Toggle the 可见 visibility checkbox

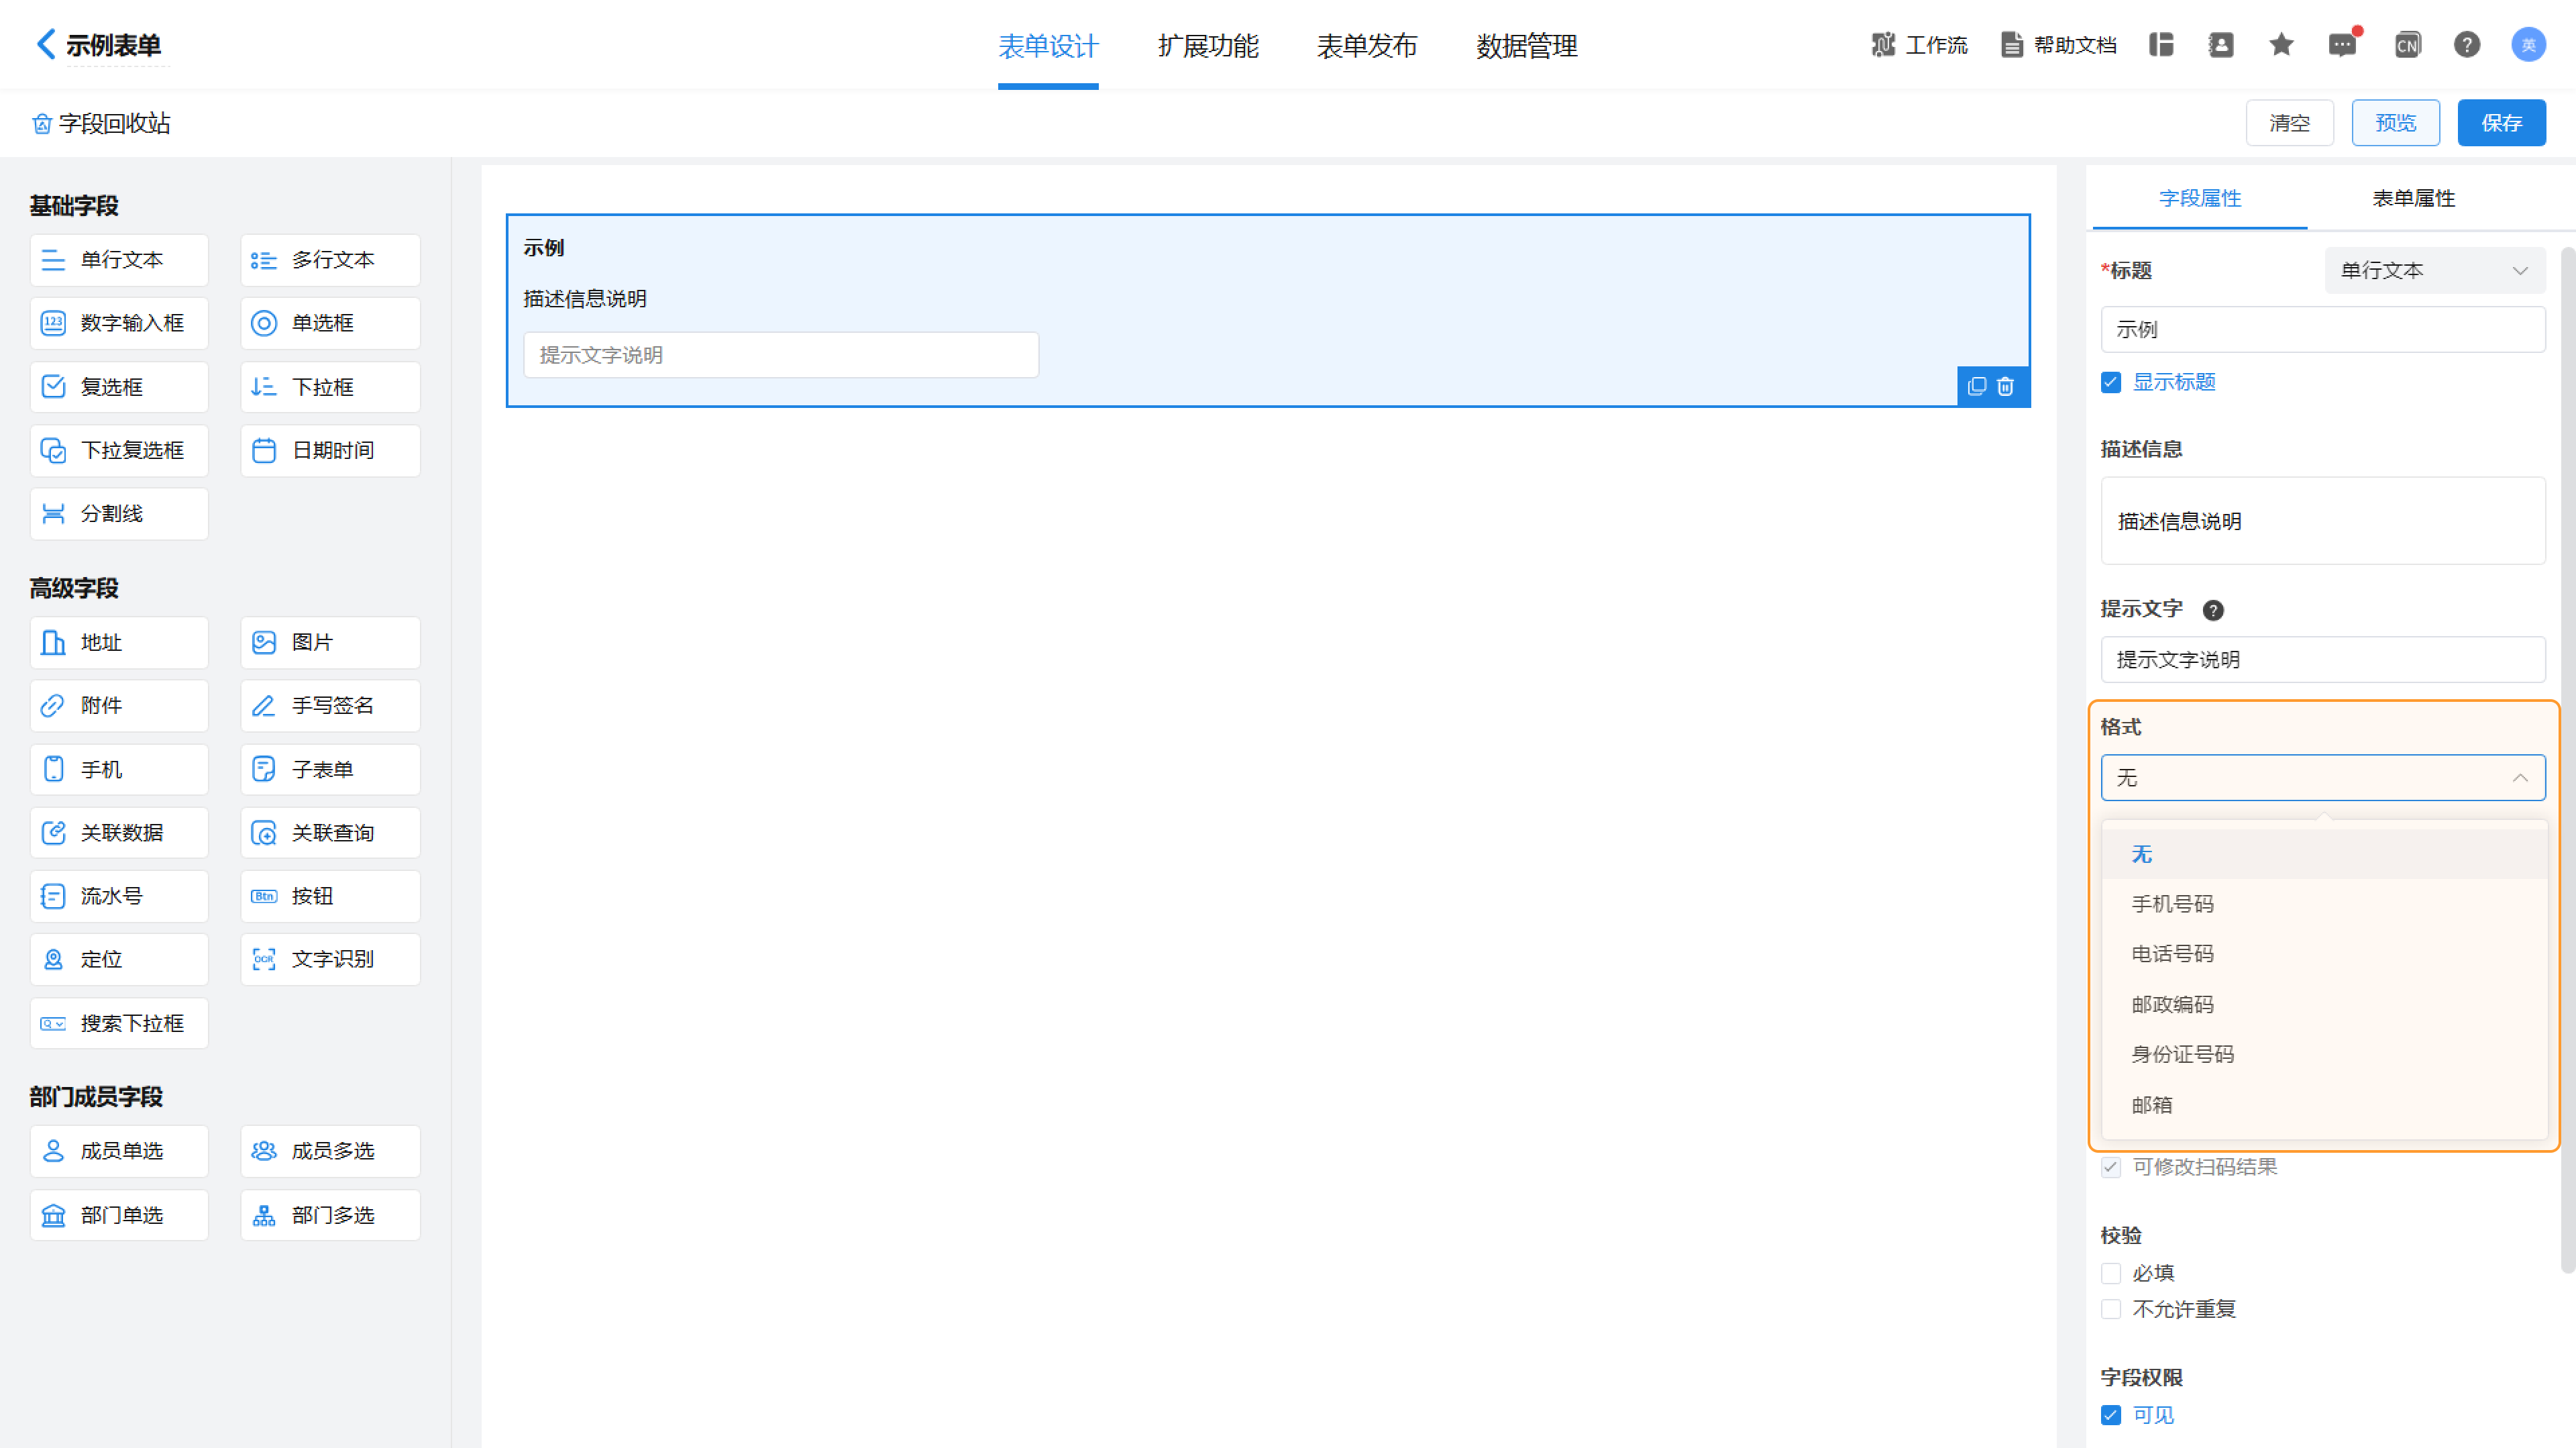pos(2111,1416)
